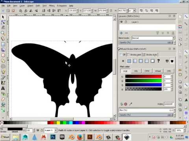Open Firefox from the taskbar
Image resolution: width=189 pixels, height=141 pixels.
point(80,137)
